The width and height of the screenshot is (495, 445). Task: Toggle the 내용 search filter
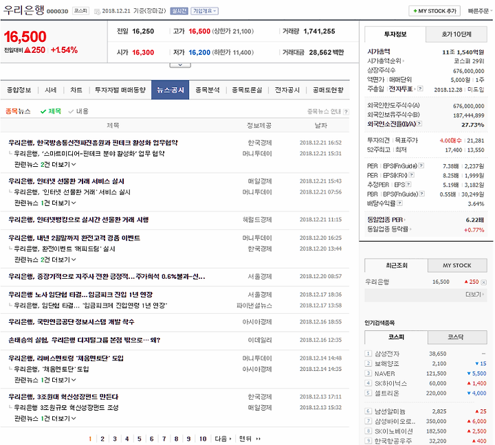(78, 111)
